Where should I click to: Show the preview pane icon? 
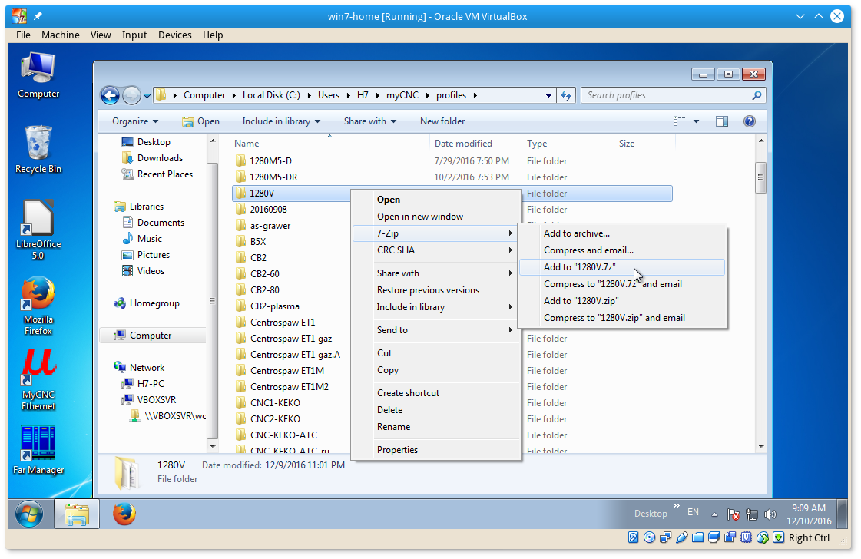pyautogui.click(x=721, y=121)
